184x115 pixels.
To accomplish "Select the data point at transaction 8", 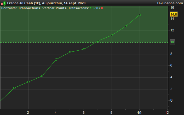I will pyautogui.click(x=112, y=35).
